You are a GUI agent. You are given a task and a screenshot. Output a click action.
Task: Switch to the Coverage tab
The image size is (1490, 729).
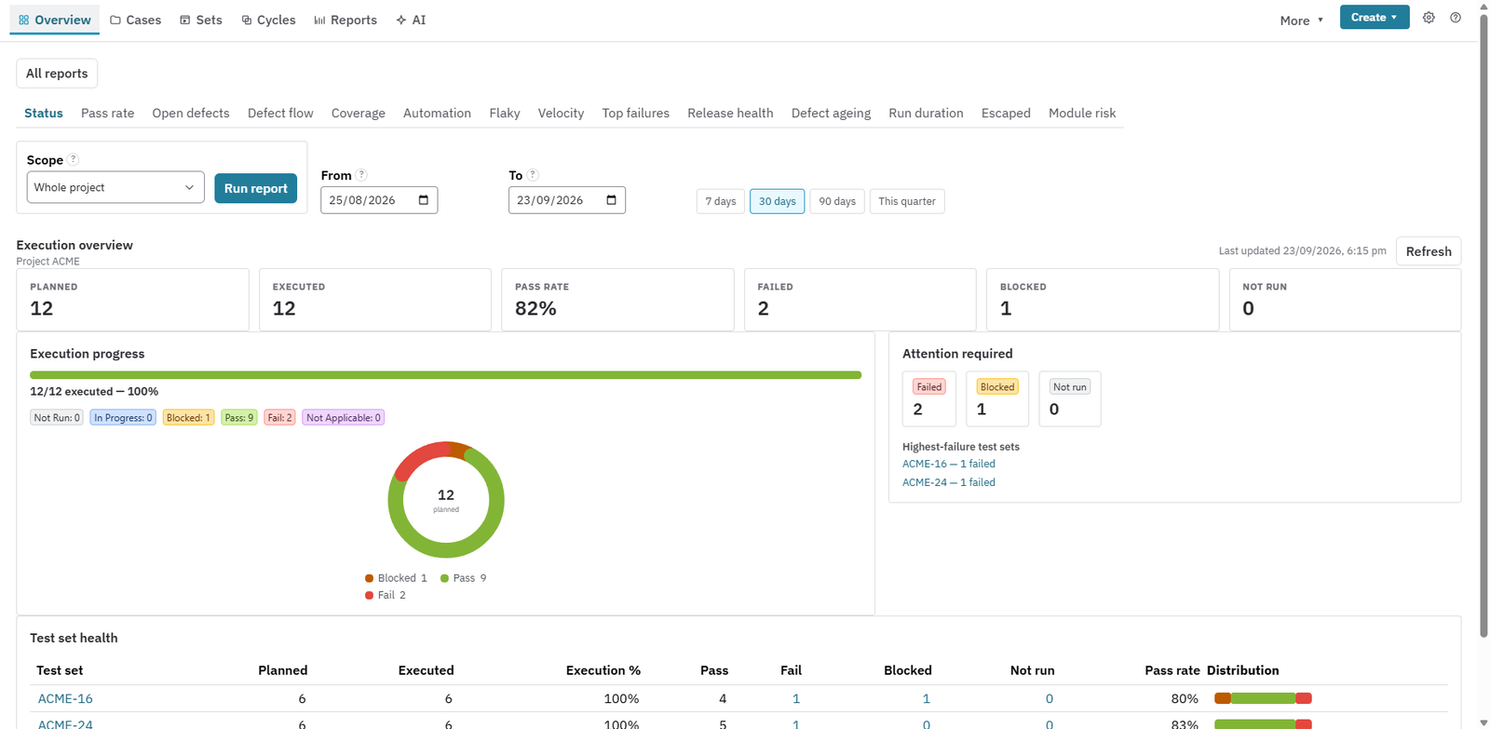click(x=359, y=113)
